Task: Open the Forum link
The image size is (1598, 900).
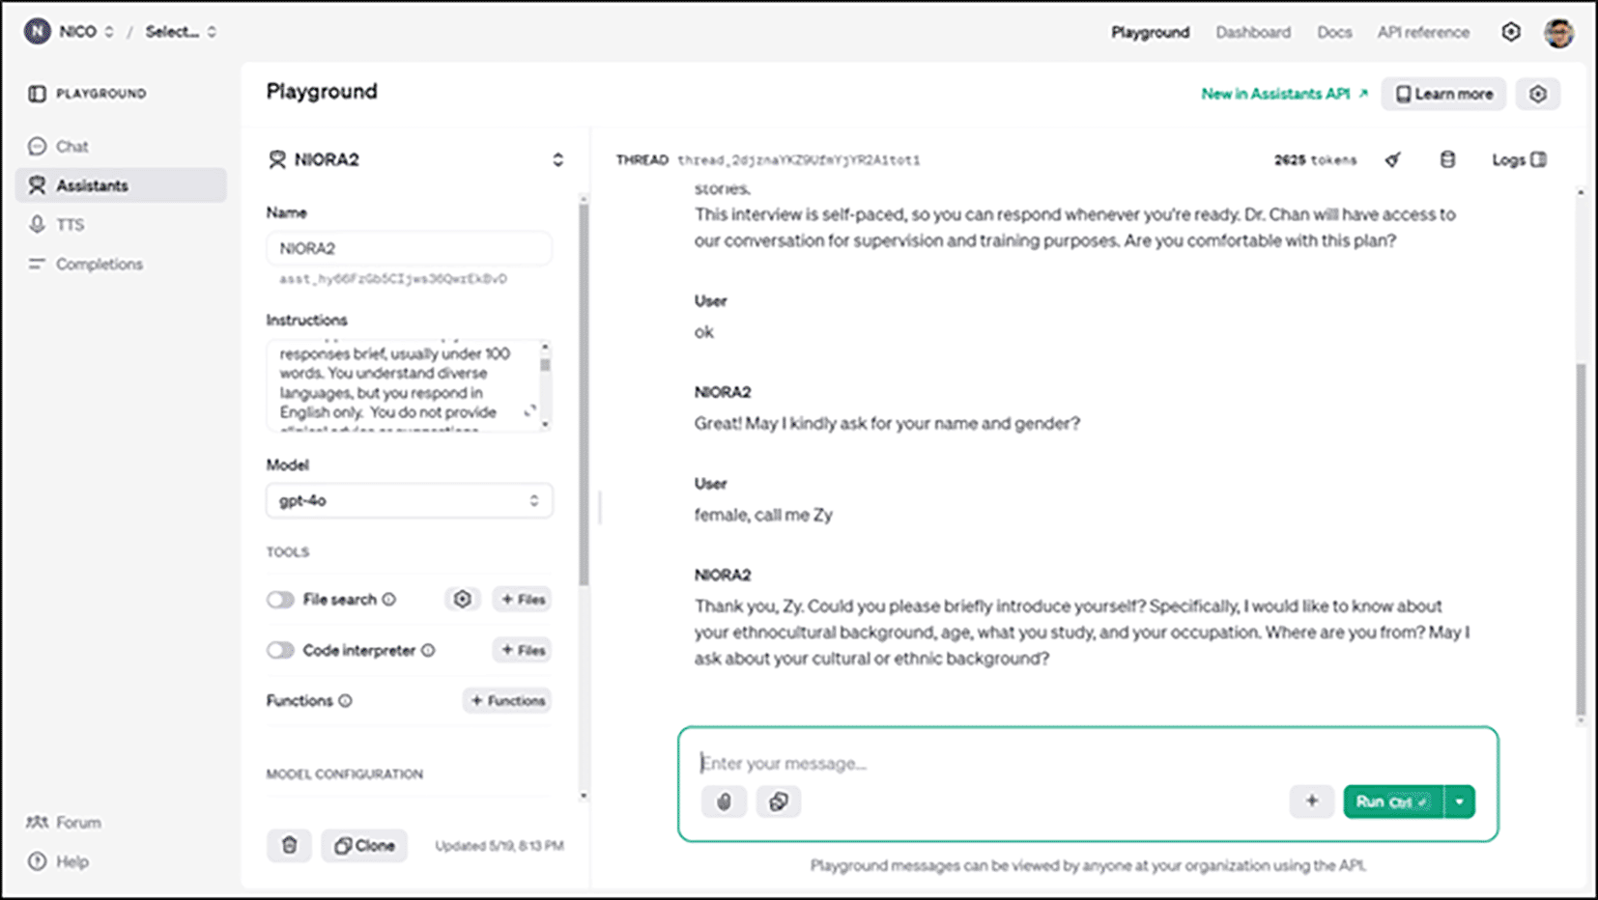Action: (65, 822)
